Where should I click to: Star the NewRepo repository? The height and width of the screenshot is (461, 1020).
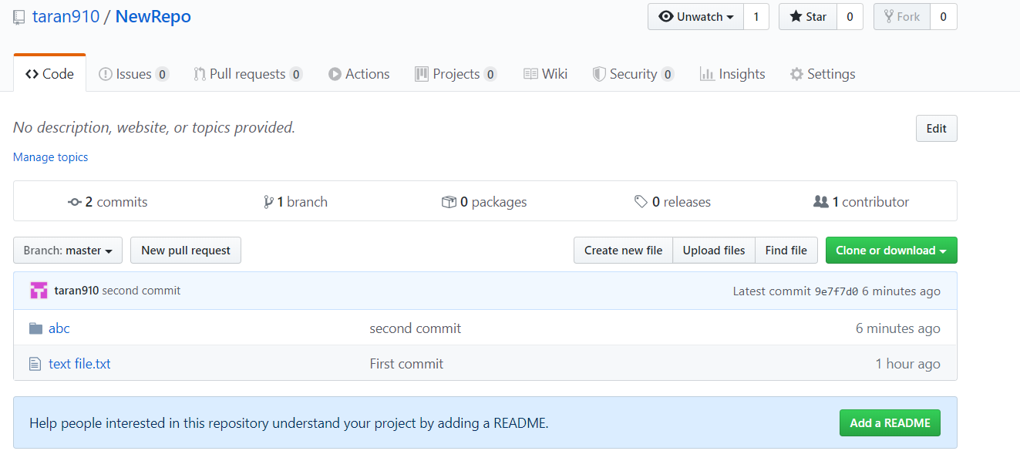coord(807,17)
